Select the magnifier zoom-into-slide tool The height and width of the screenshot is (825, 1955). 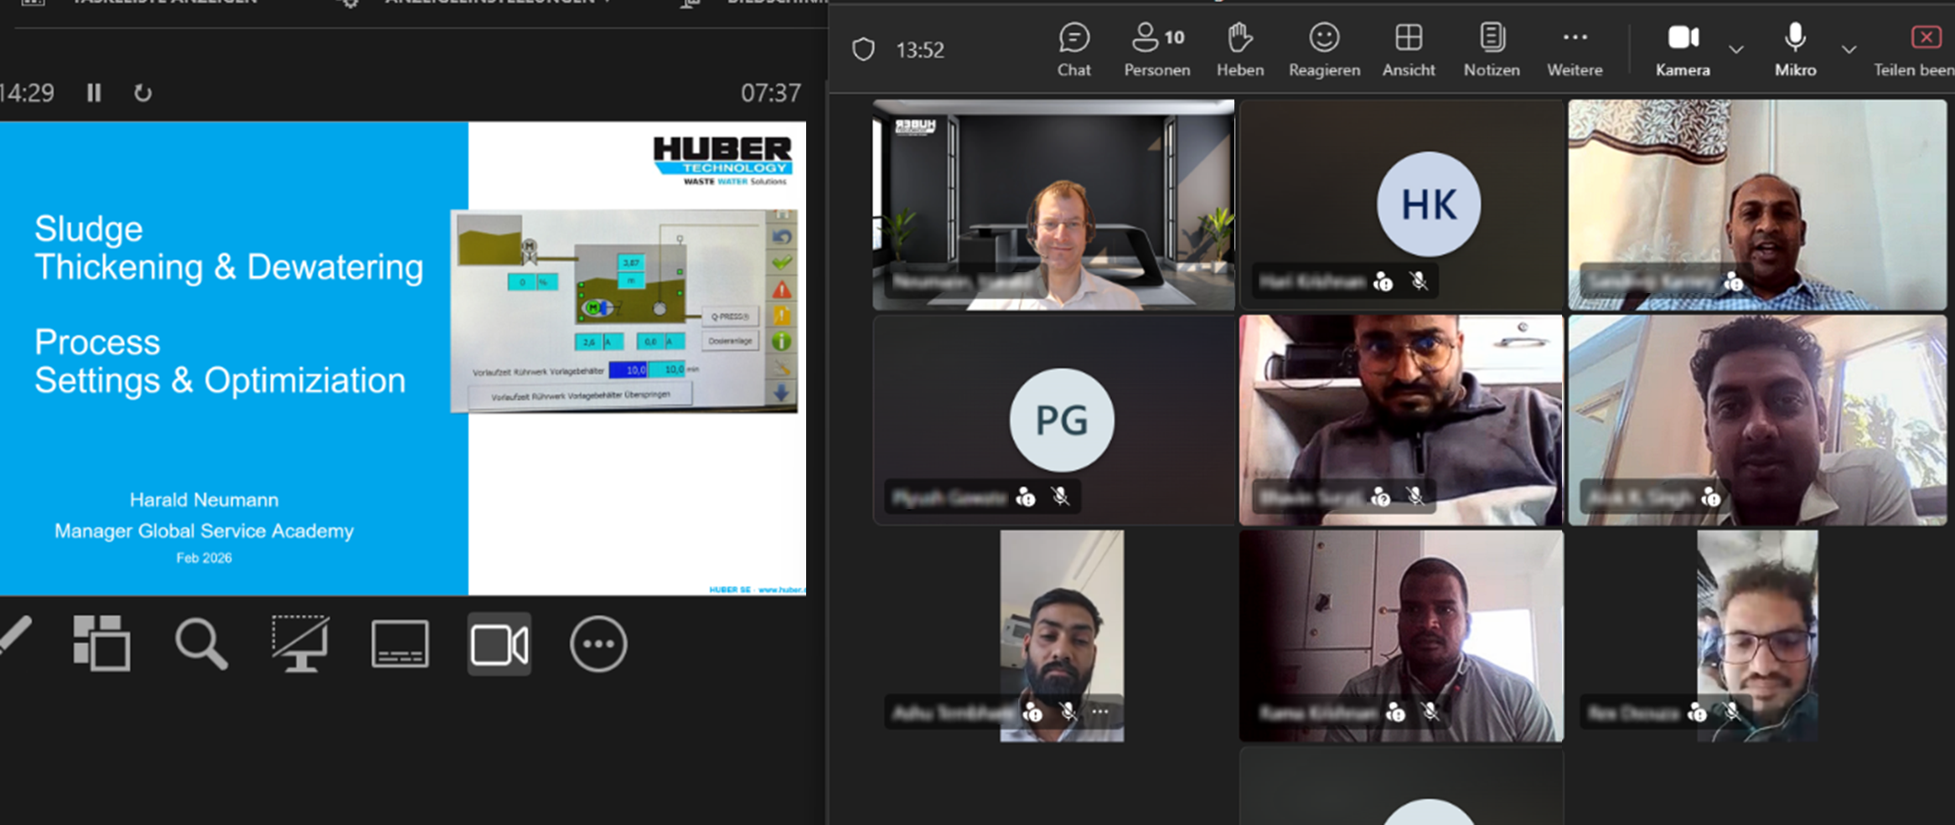point(201,643)
